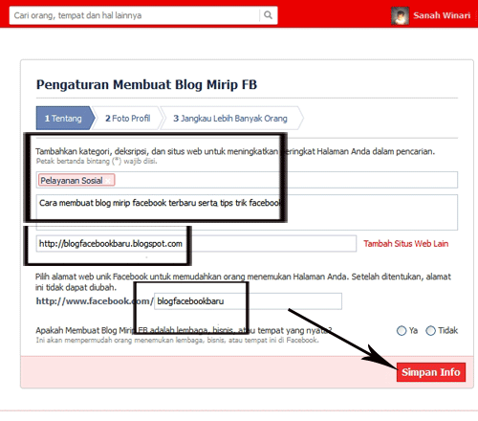478x421 pixels.
Task: Switch to the 1 Tentang step tab
Action: (65, 118)
